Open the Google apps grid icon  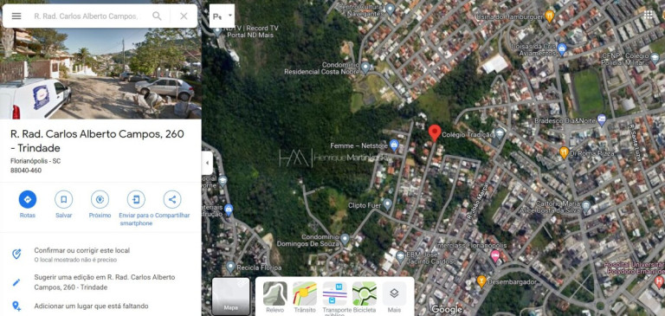(x=648, y=16)
